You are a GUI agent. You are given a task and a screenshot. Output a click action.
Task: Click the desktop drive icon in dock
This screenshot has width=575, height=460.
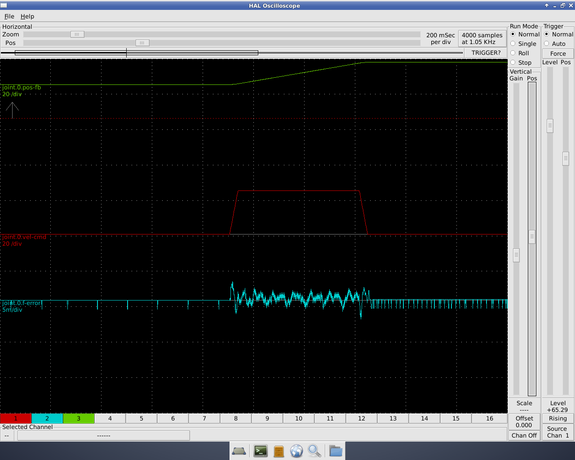pyautogui.click(x=239, y=451)
